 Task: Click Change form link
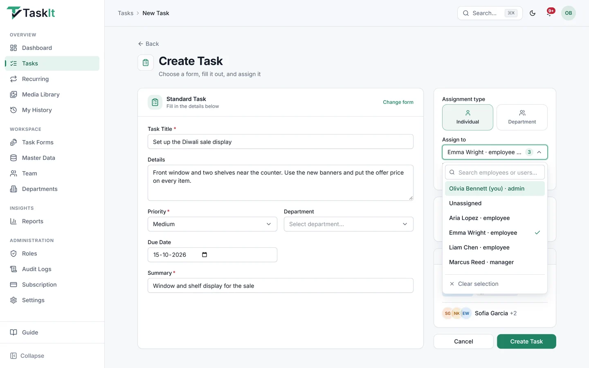[x=398, y=102]
